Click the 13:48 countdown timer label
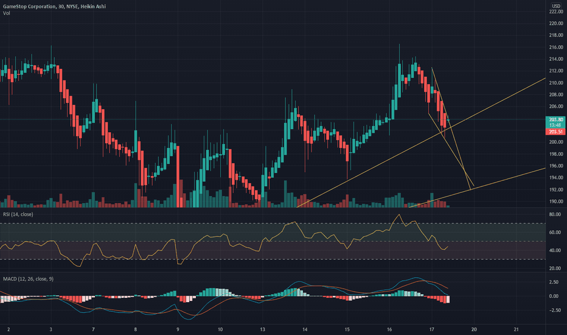The width and height of the screenshot is (567, 335). tap(555, 125)
